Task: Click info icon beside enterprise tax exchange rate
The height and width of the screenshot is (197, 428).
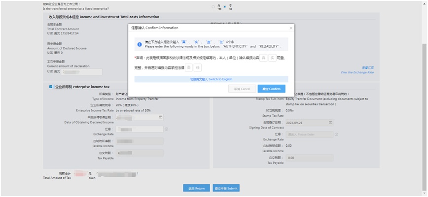Action: [x=167, y=130]
